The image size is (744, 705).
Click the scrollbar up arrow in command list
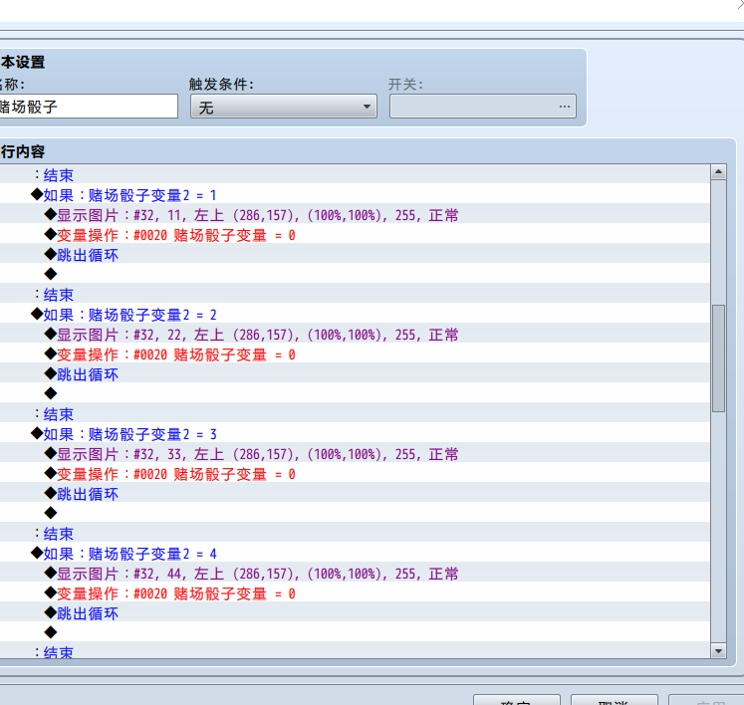718,171
